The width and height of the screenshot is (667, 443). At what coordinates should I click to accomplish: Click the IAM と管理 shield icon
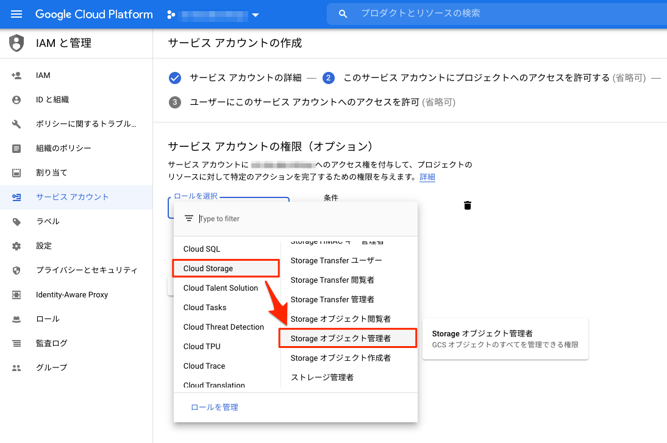(16, 43)
